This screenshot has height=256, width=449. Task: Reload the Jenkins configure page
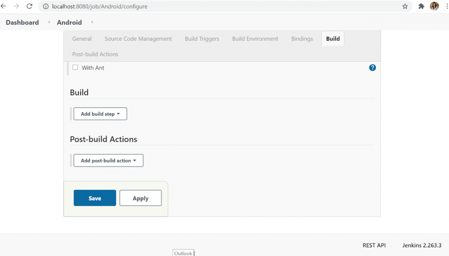pos(29,6)
